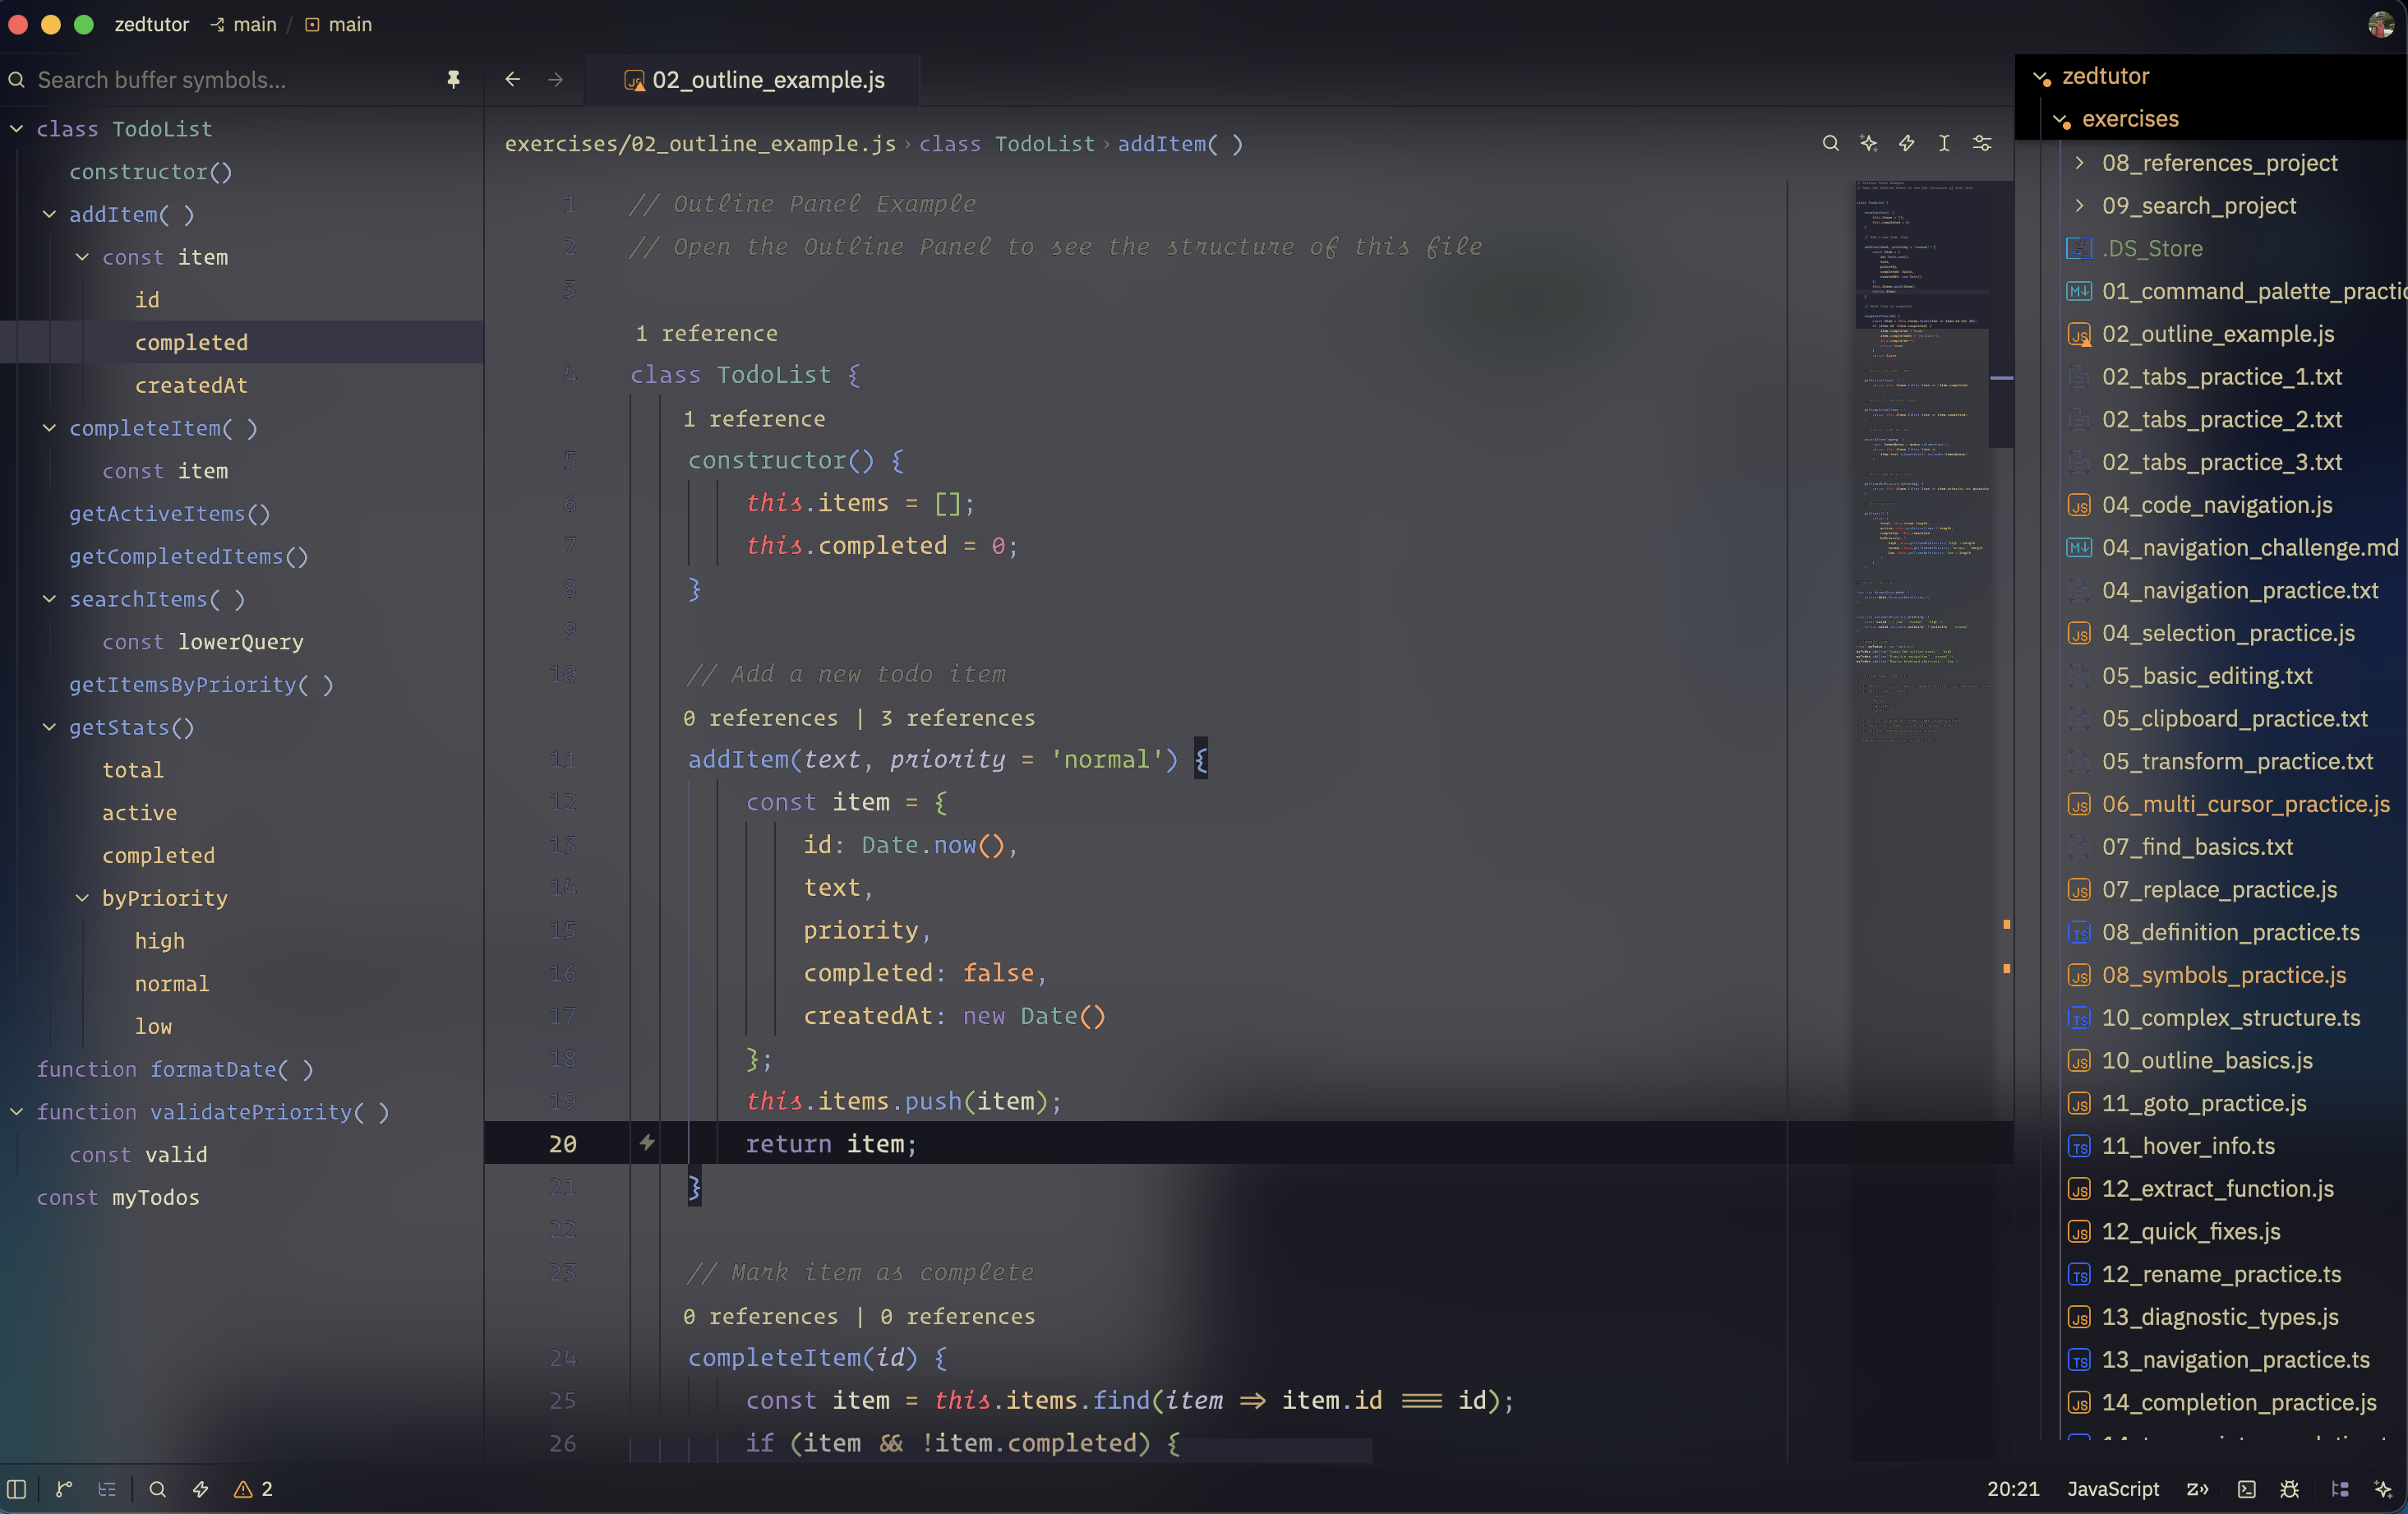The width and height of the screenshot is (2408, 1514).
Task: Pin the outline panel with pin icon
Action: (453, 79)
